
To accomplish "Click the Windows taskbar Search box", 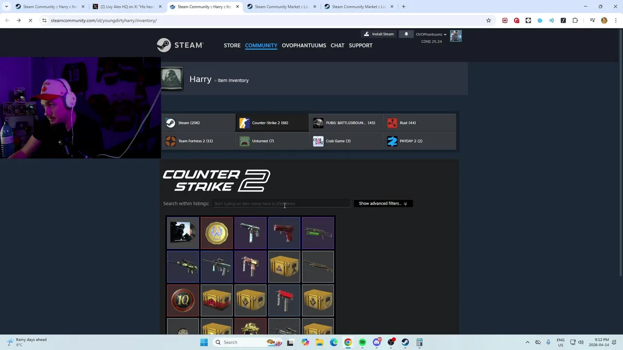I will pyautogui.click(x=248, y=342).
